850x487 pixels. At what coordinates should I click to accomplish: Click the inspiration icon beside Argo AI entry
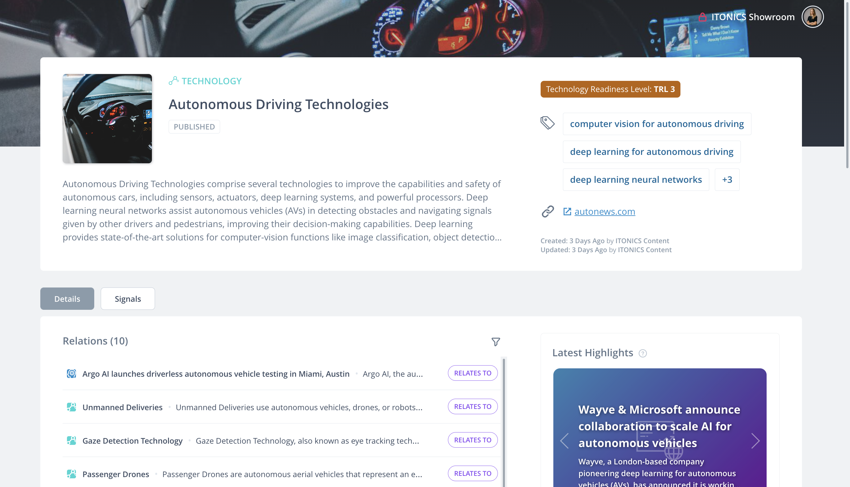72,374
